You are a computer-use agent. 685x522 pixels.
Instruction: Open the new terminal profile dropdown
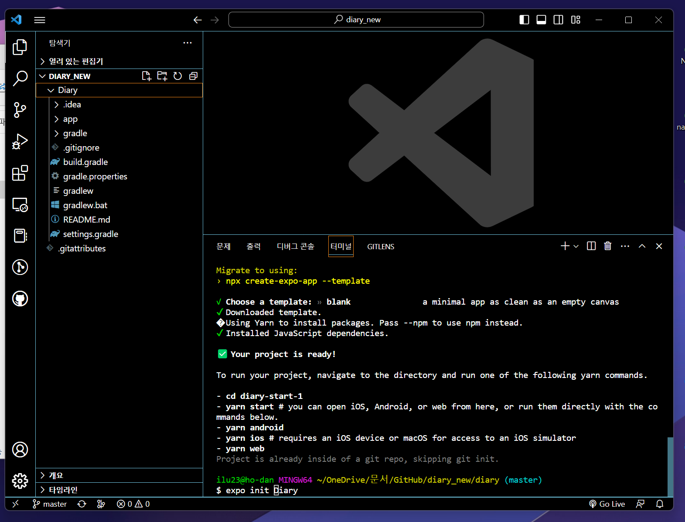point(576,246)
